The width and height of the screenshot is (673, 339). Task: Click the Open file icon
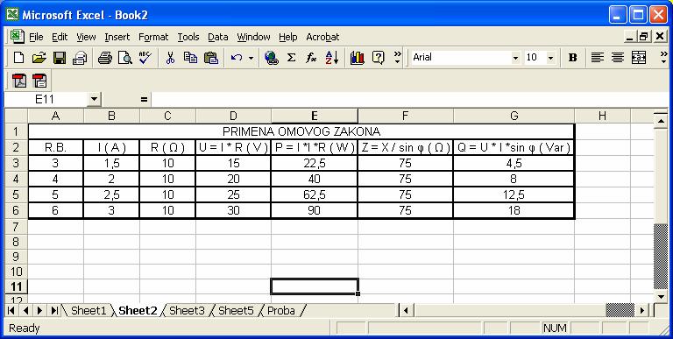(x=39, y=58)
